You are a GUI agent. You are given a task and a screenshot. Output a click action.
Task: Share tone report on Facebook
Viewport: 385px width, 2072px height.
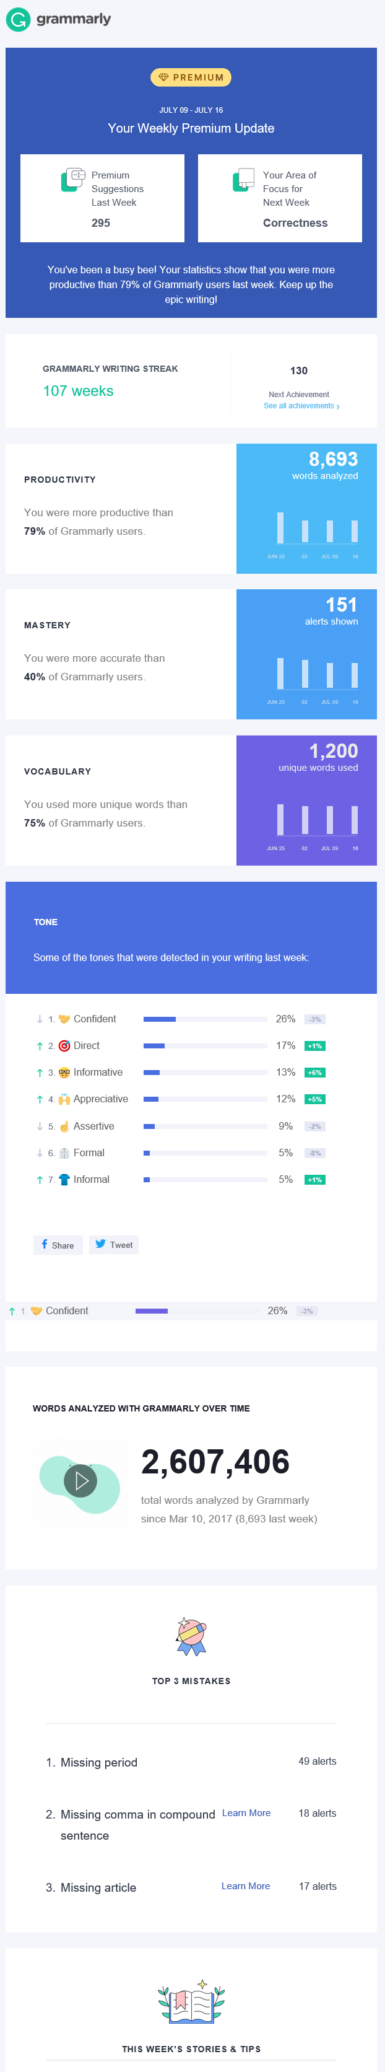pyautogui.click(x=58, y=1244)
